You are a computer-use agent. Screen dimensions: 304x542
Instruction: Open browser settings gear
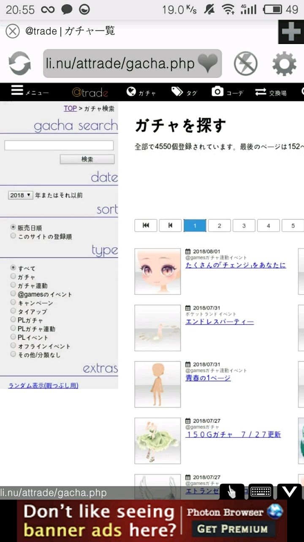[284, 64]
